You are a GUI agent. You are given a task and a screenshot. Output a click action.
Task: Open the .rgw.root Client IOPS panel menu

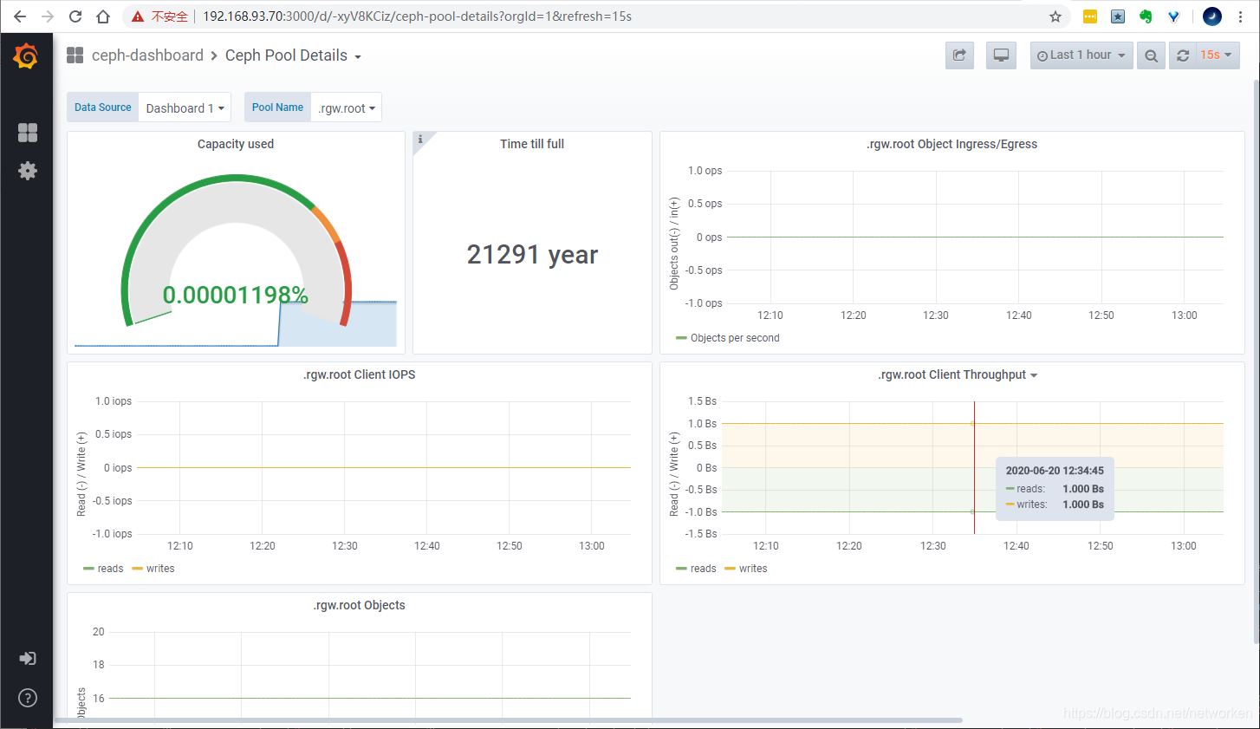point(360,374)
